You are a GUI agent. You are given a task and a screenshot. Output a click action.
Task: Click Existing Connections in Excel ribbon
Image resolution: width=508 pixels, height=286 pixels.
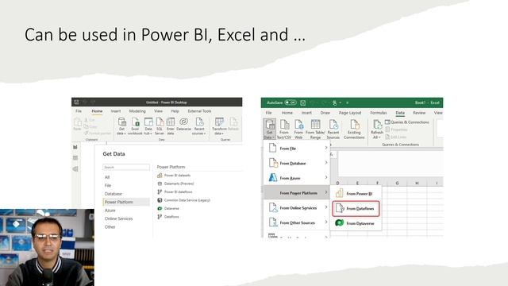354,129
